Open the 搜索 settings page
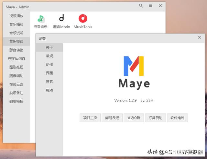 (x=49, y=82)
